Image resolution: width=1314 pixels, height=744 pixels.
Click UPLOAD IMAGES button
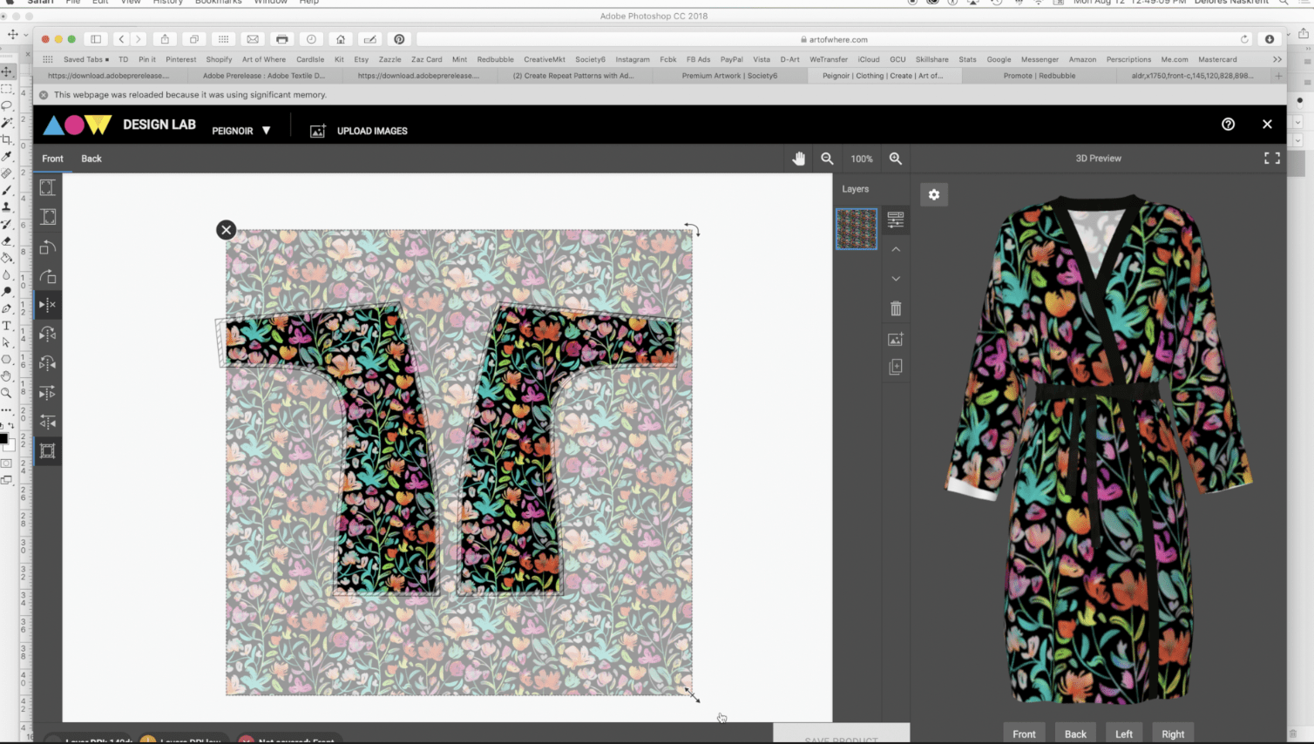click(x=359, y=131)
